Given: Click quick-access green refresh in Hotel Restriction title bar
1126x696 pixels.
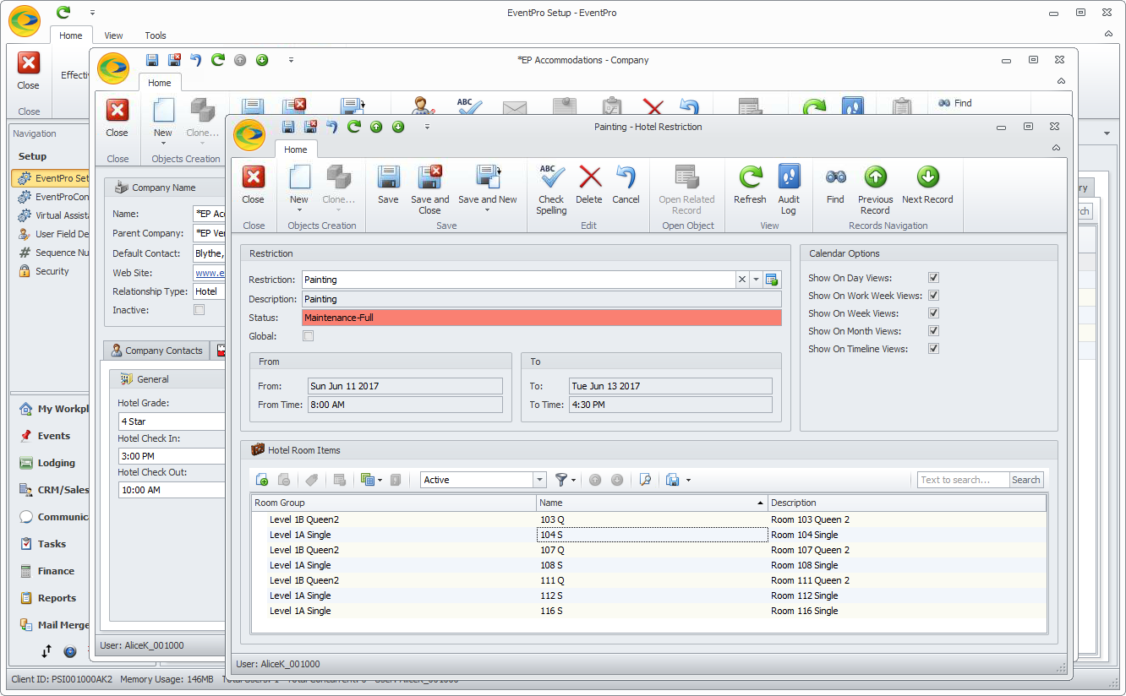Looking at the screenshot, I should [354, 127].
